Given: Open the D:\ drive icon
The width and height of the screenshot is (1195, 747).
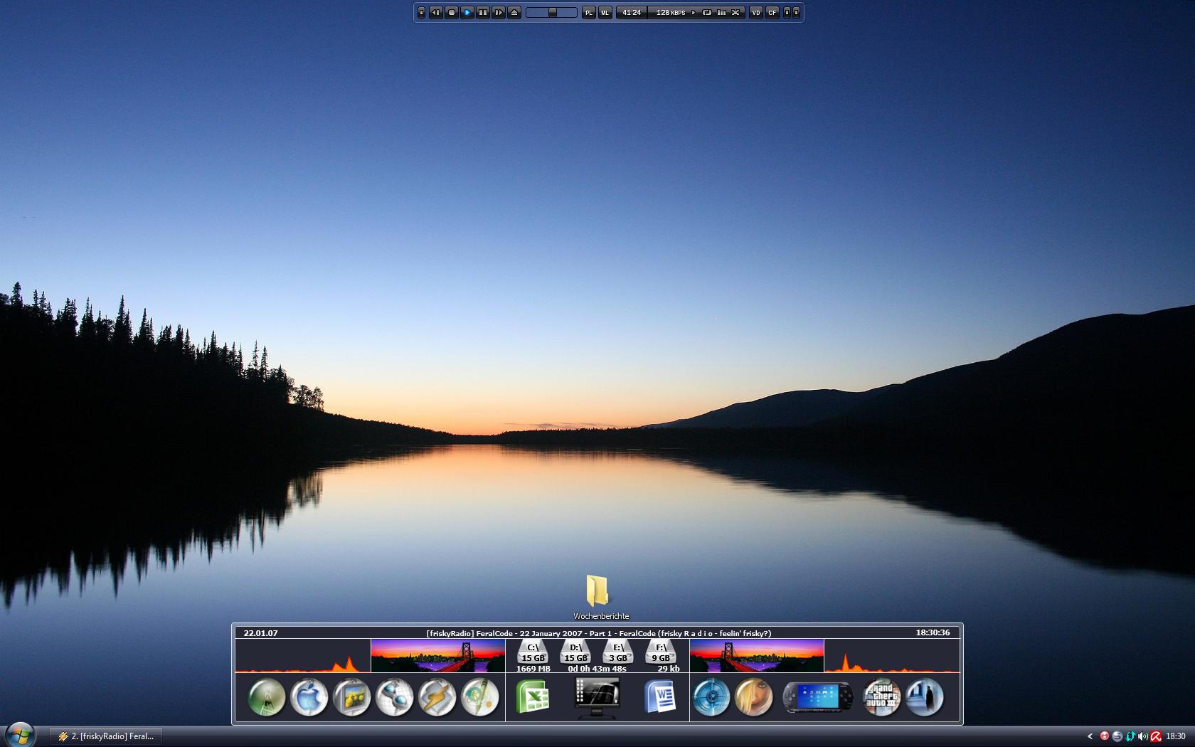Looking at the screenshot, I should pos(575,652).
